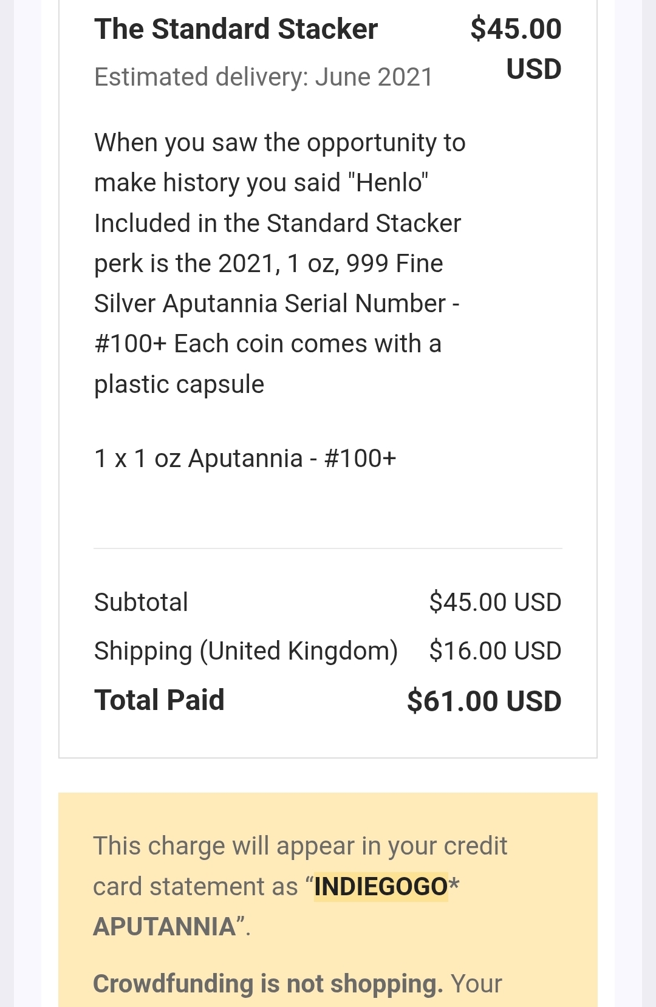Click the "Subtotal" label

[141, 602]
